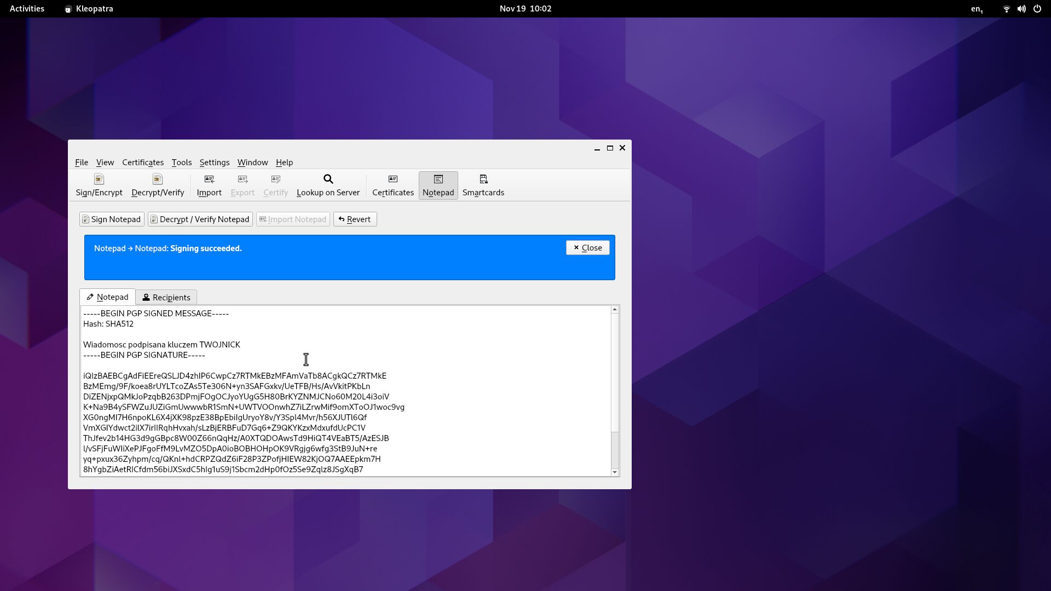Close the Signing succeeded banner
Image resolution: width=1051 pixels, height=591 pixels.
tap(587, 248)
